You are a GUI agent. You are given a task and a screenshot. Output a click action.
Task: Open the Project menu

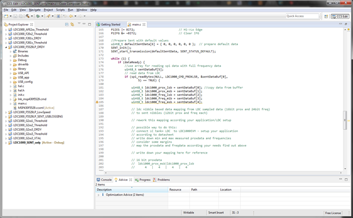point(48,10)
